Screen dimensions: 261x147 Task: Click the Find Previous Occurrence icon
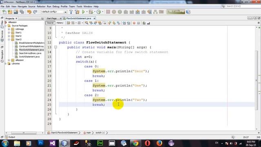[91, 23]
